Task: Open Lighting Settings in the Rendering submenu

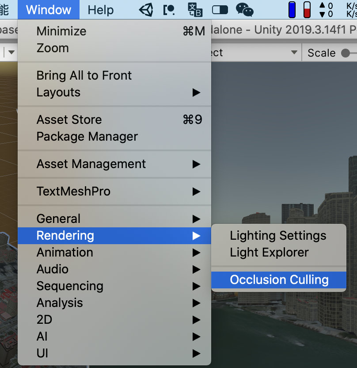Action: pyautogui.click(x=279, y=236)
